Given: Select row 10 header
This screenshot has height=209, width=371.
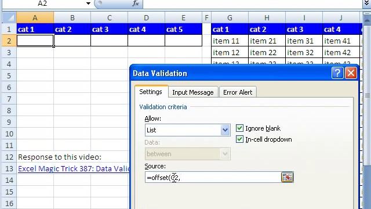Looking at the screenshot, I should tap(9, 134).
